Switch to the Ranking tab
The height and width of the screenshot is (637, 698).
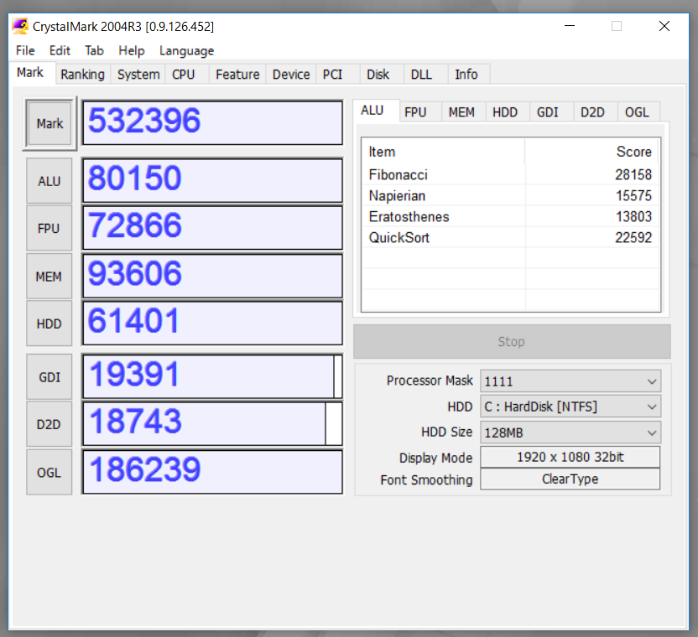coord(83,75)
